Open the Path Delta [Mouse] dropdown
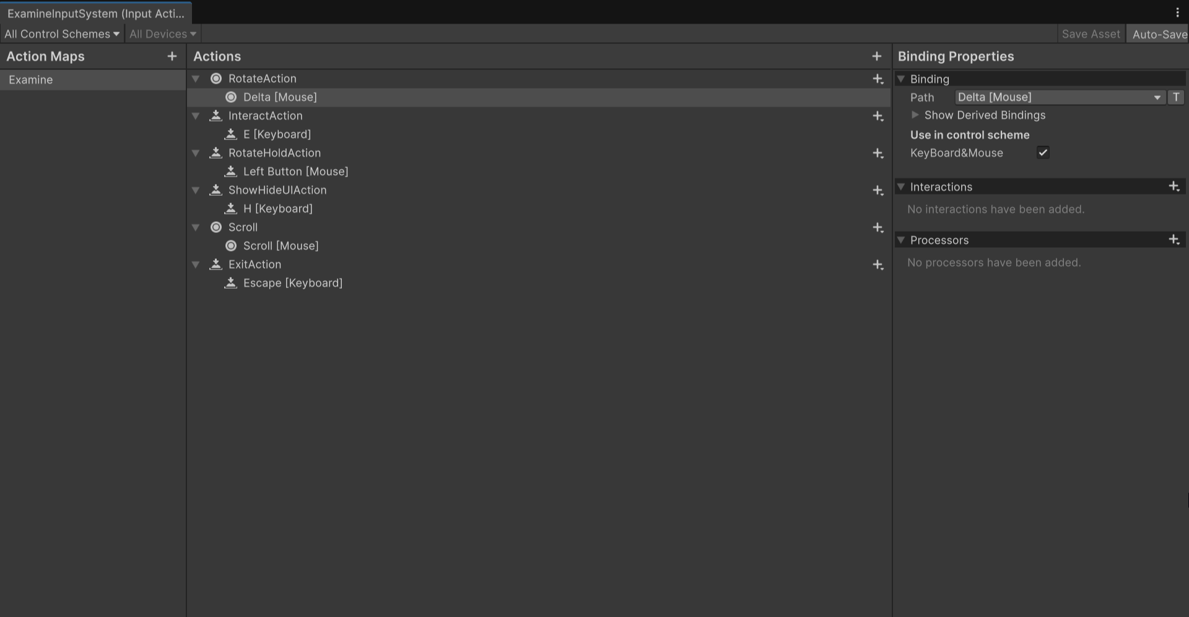Image resolution: width=1189 pixels, height=617 pixels. click(1060, 97)
